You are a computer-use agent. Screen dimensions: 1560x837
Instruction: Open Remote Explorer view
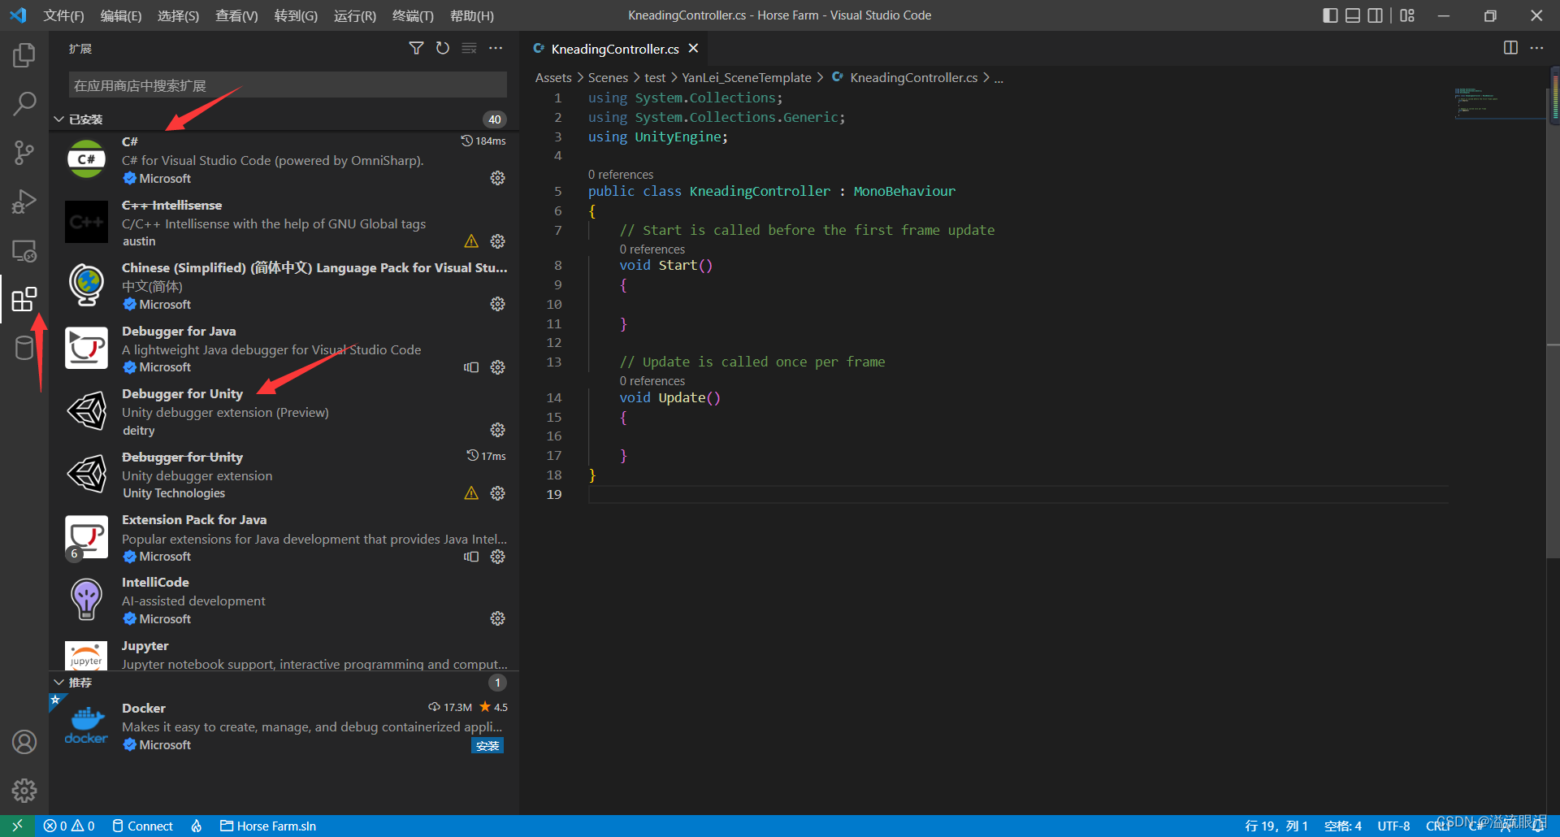coord(24,251)
